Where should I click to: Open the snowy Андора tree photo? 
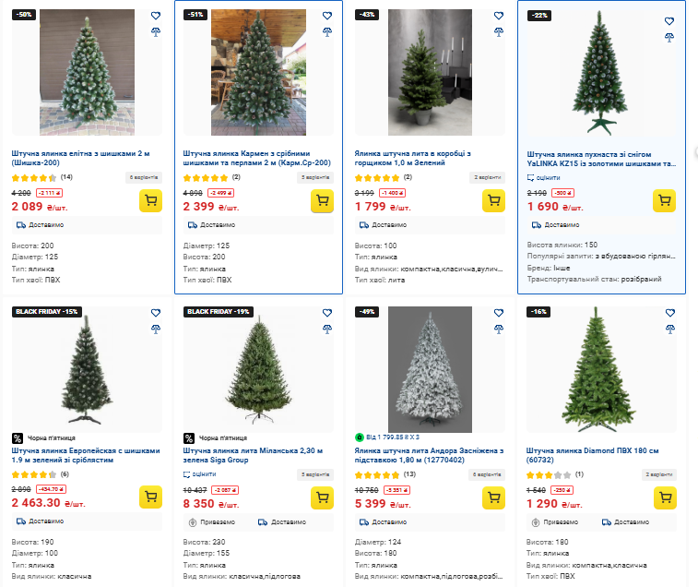tap(430, 360)
